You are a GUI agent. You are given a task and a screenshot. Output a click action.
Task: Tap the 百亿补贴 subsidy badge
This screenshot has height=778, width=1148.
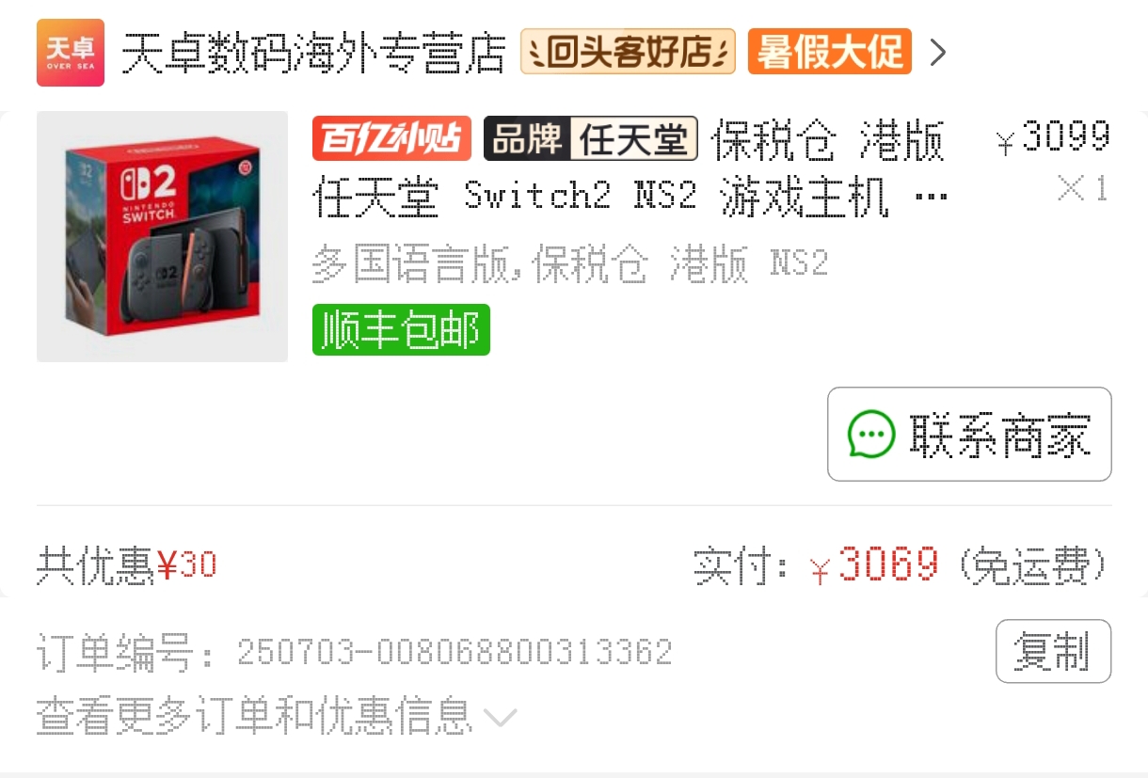[x=391, y=139]
